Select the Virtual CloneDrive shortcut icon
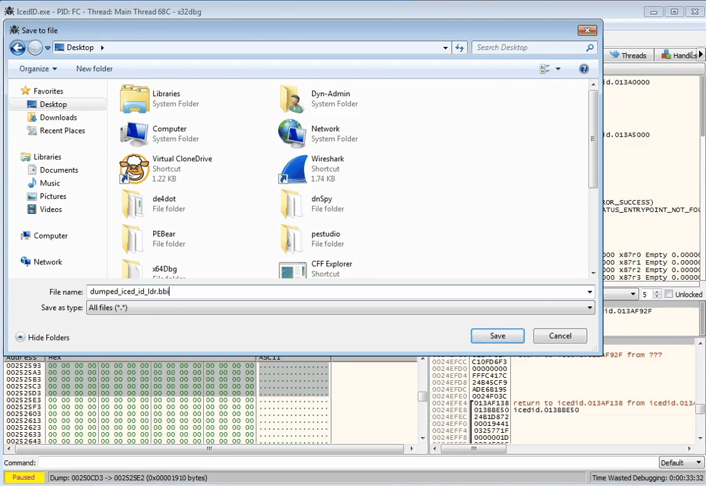 pyautogui.click(x=134, y=169)
